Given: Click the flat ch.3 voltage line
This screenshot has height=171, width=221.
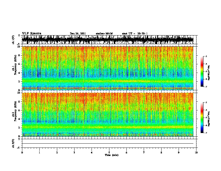Looking at the screenshot, I should 108,144.
